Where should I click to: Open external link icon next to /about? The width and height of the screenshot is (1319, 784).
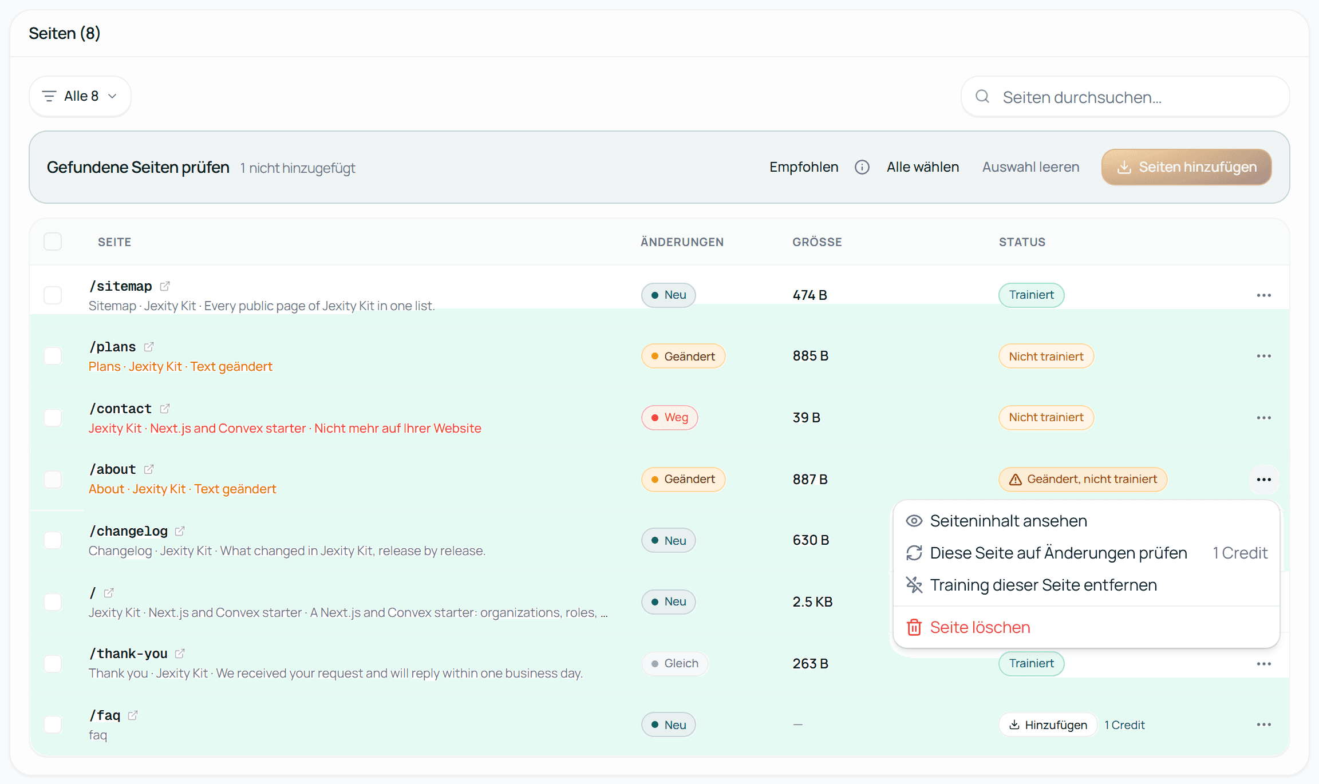[x=149, y=469]
